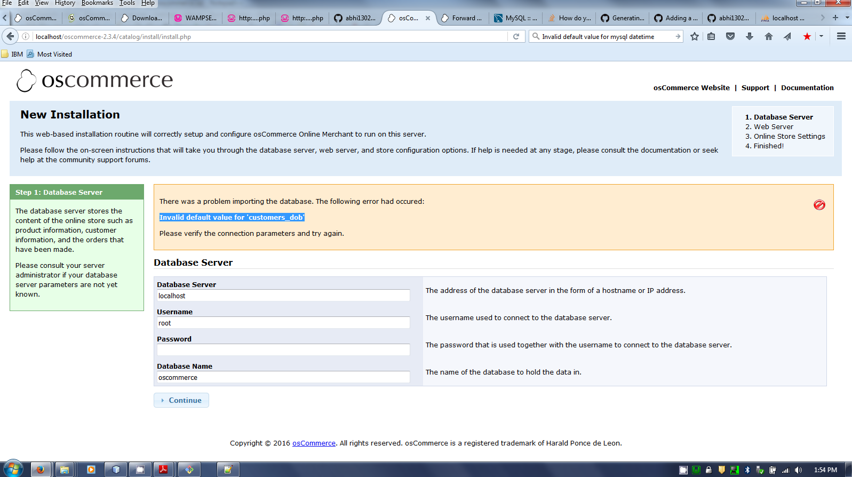The image size is (852, 477).
Task: Switch to the Downloa... tab
Action: pyautogui.click(x=142, y=18)
